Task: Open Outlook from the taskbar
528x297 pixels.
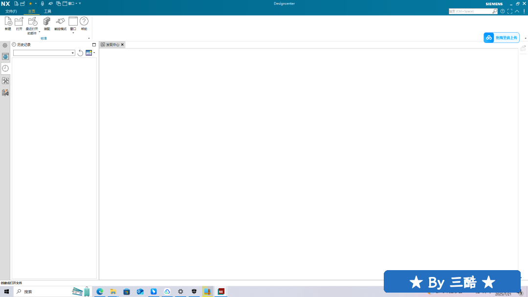Action: pos(140,292)
